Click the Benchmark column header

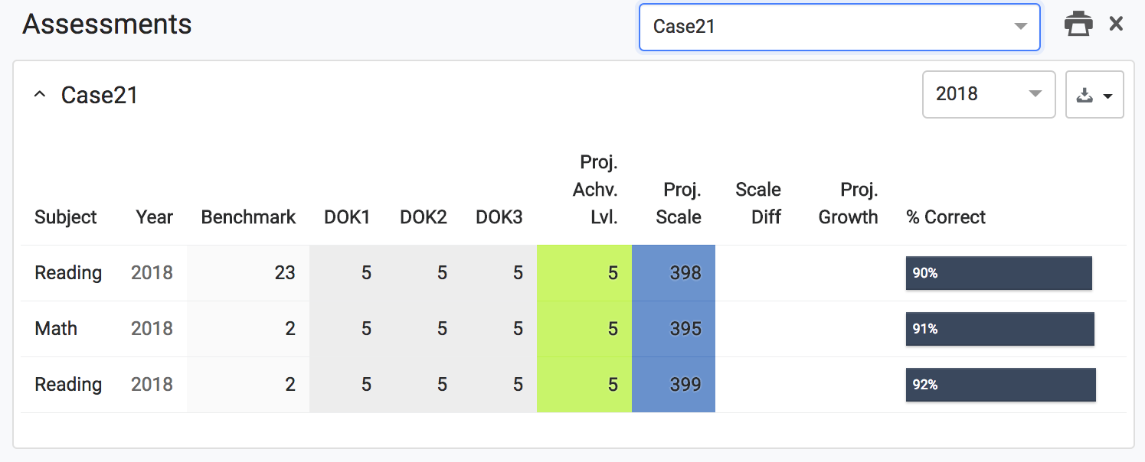pyautogui.click(x=248, y=217)
